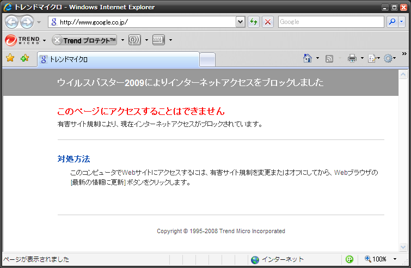This screenshot has height=268, width=411.
Task: Refresh the page with the green arrows icon
Action: click(x=254, y=22)
